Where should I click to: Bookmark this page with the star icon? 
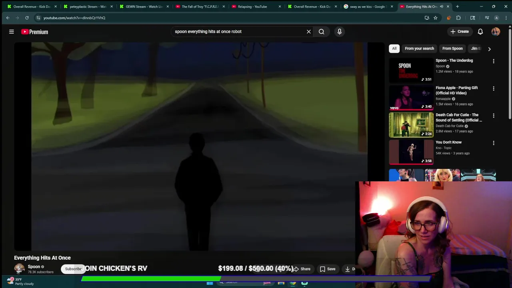436,18
